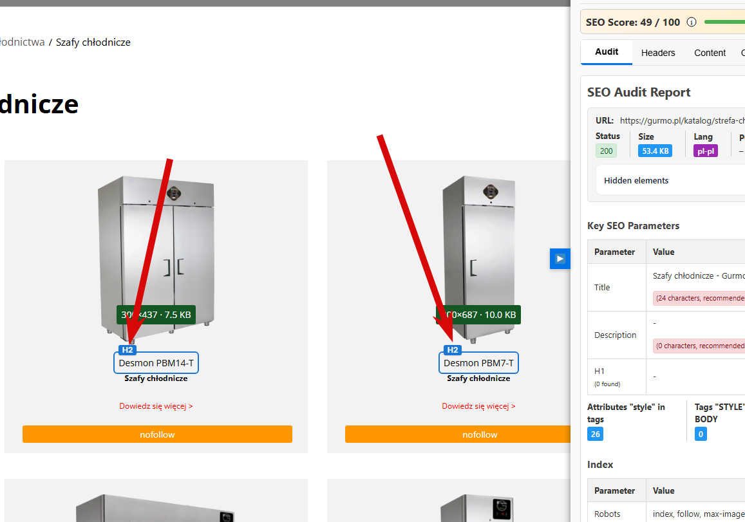This screenshot has height=522, width=745.
Task: Click the index, follow robots value
Action: point(699,514)
